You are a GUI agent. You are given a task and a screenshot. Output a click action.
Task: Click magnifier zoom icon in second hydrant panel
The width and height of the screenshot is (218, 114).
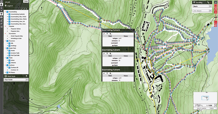pyautogui.click(x=110, y=53)
